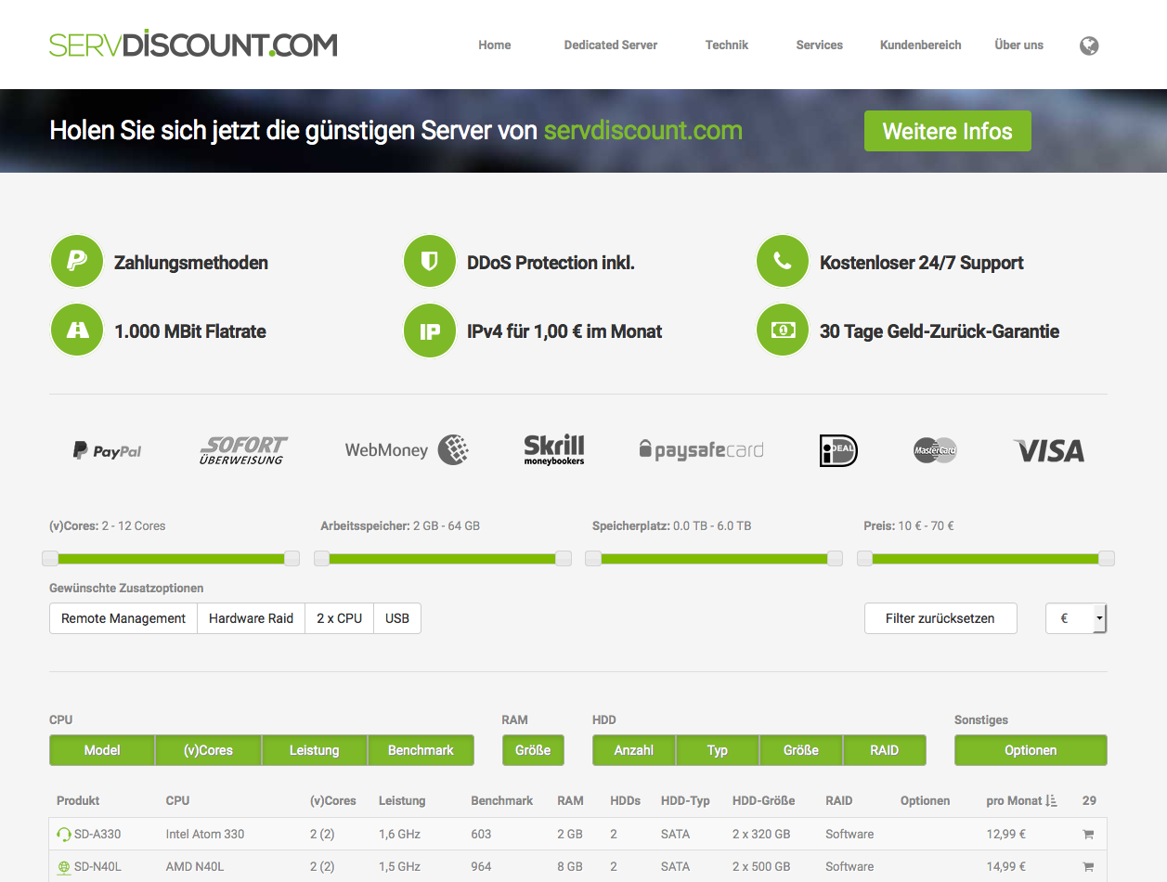The height and width of the screenshot is (882, 1167).
Task: Toggle the Remote Management option
Action: point(123,618)
